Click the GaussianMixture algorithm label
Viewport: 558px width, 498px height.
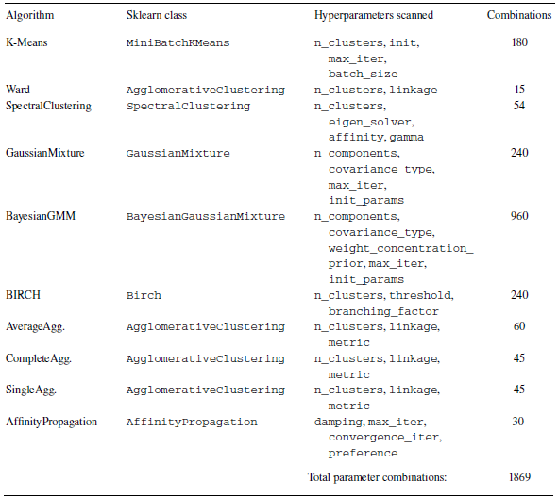[44, 153]
